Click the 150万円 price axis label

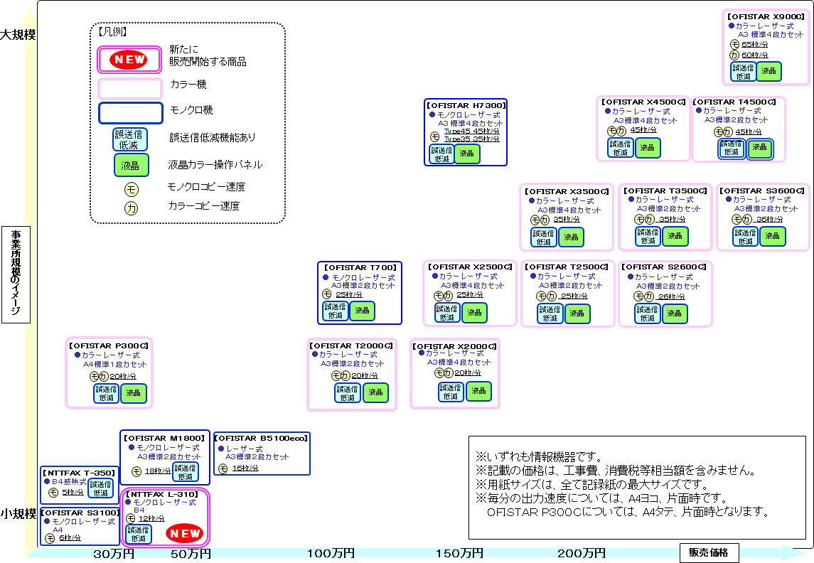(459, 554)
